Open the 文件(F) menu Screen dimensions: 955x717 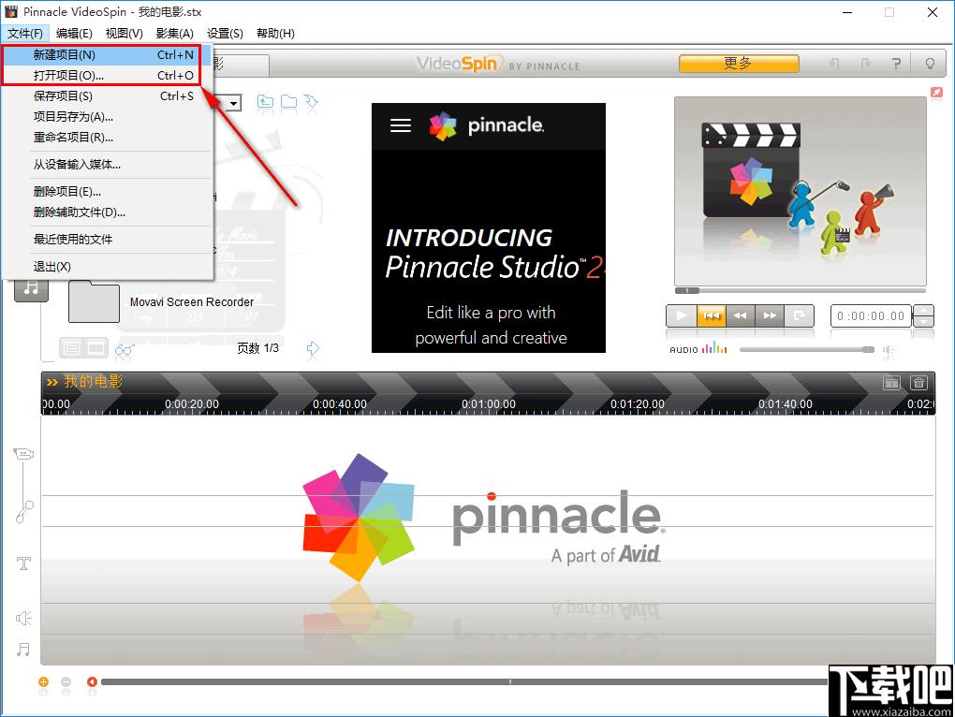pos(25,33)
